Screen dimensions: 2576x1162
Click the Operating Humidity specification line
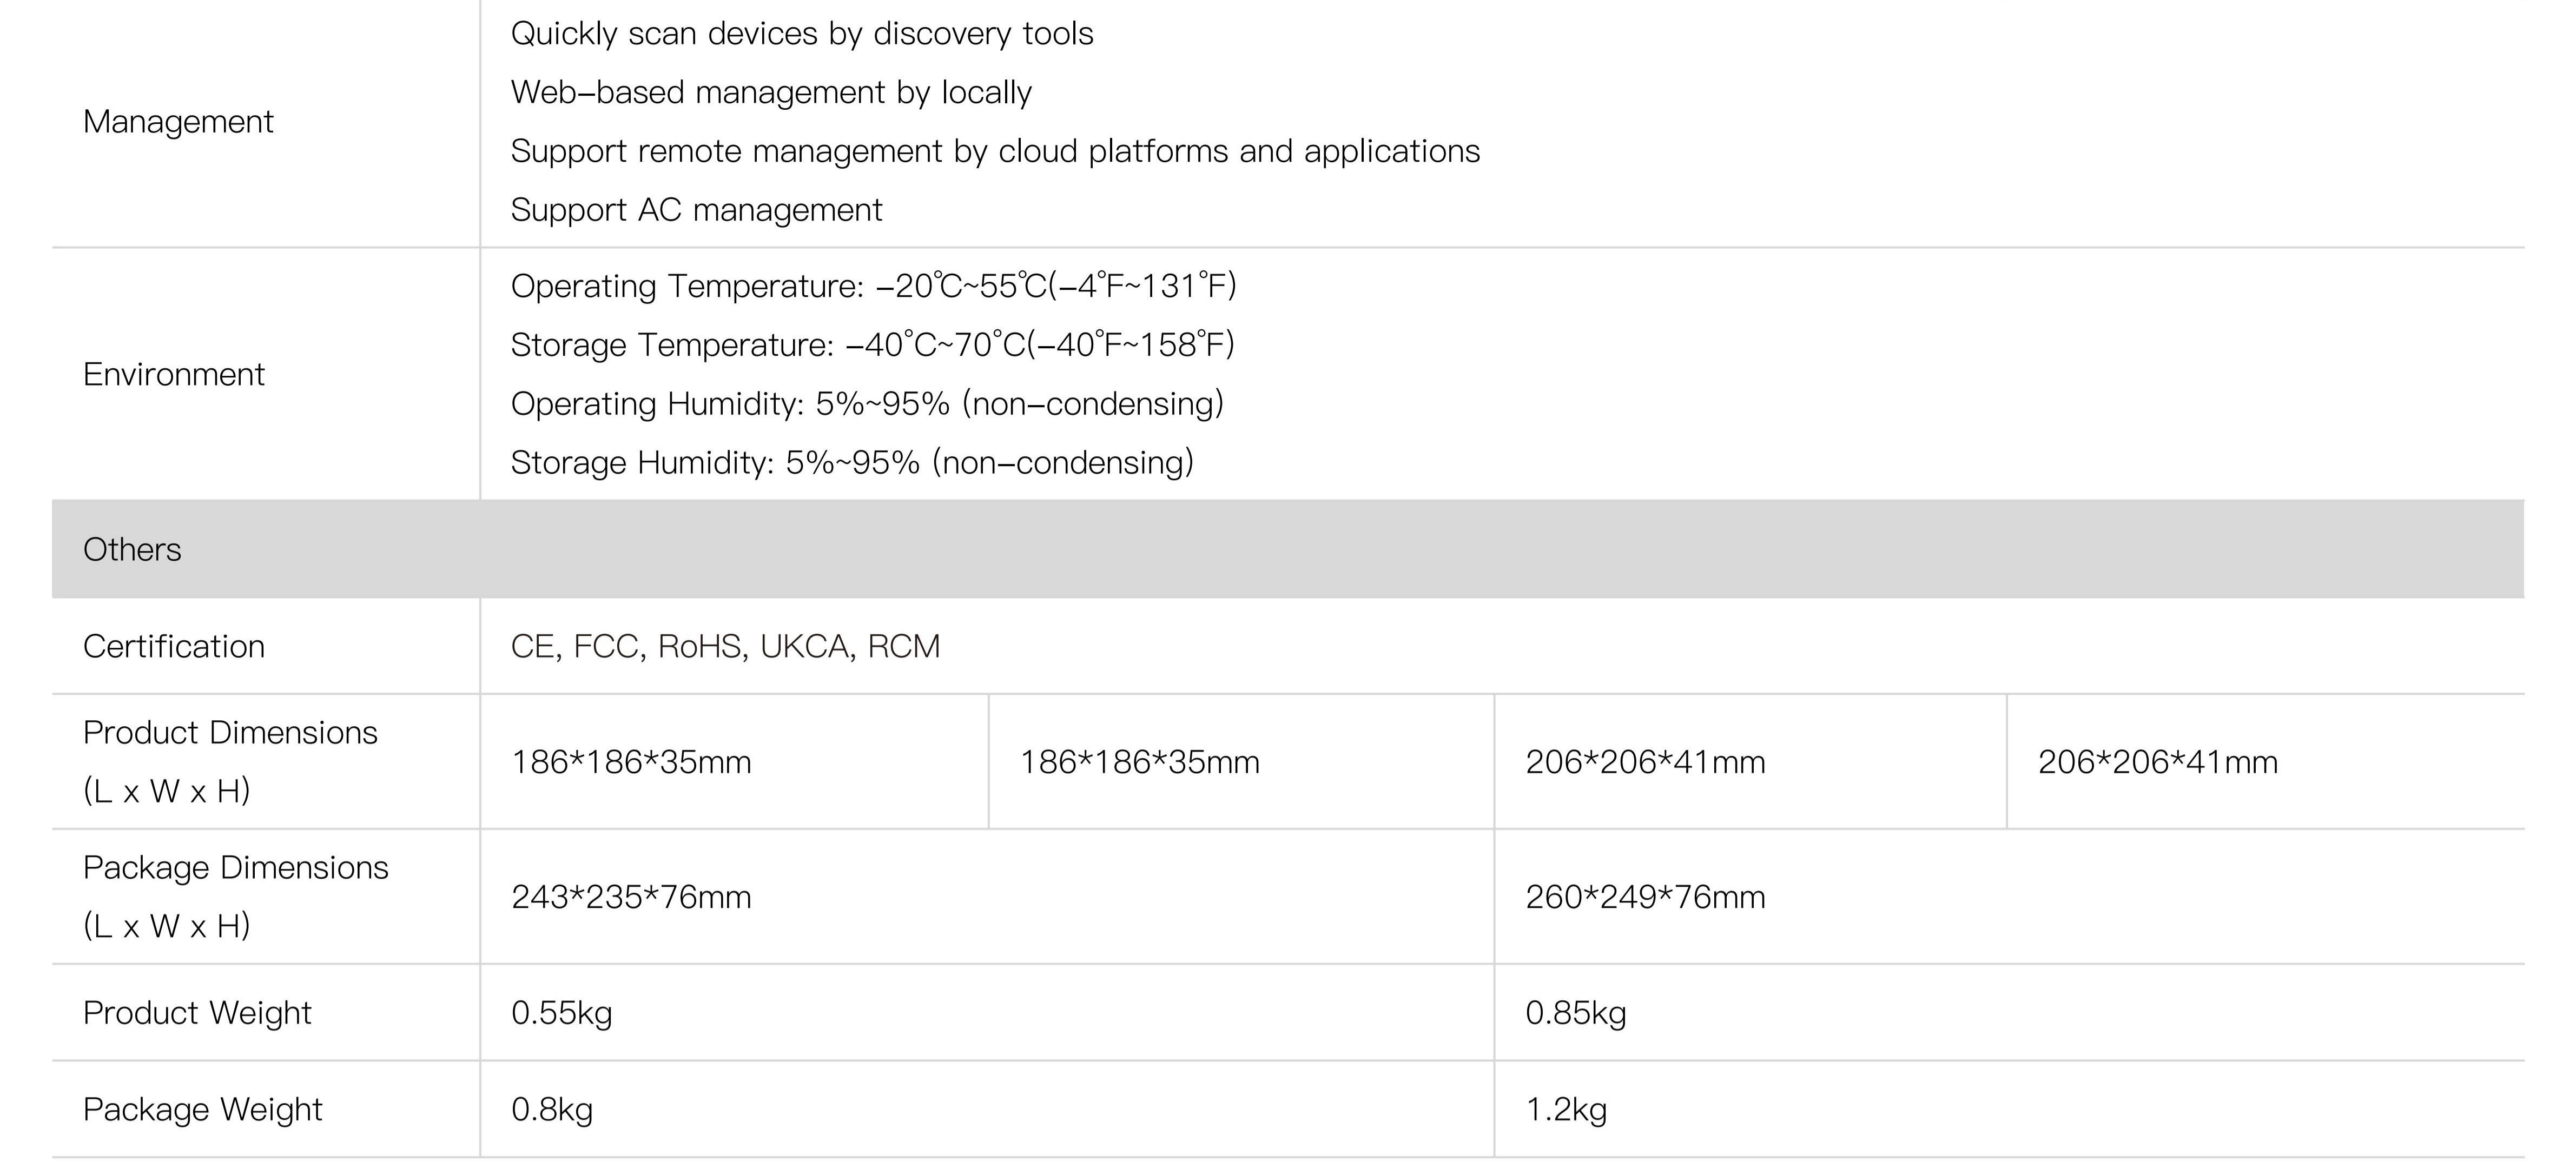(x=866, y=404)
